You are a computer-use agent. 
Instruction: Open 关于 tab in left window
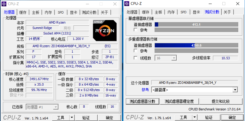click(105, 12)
